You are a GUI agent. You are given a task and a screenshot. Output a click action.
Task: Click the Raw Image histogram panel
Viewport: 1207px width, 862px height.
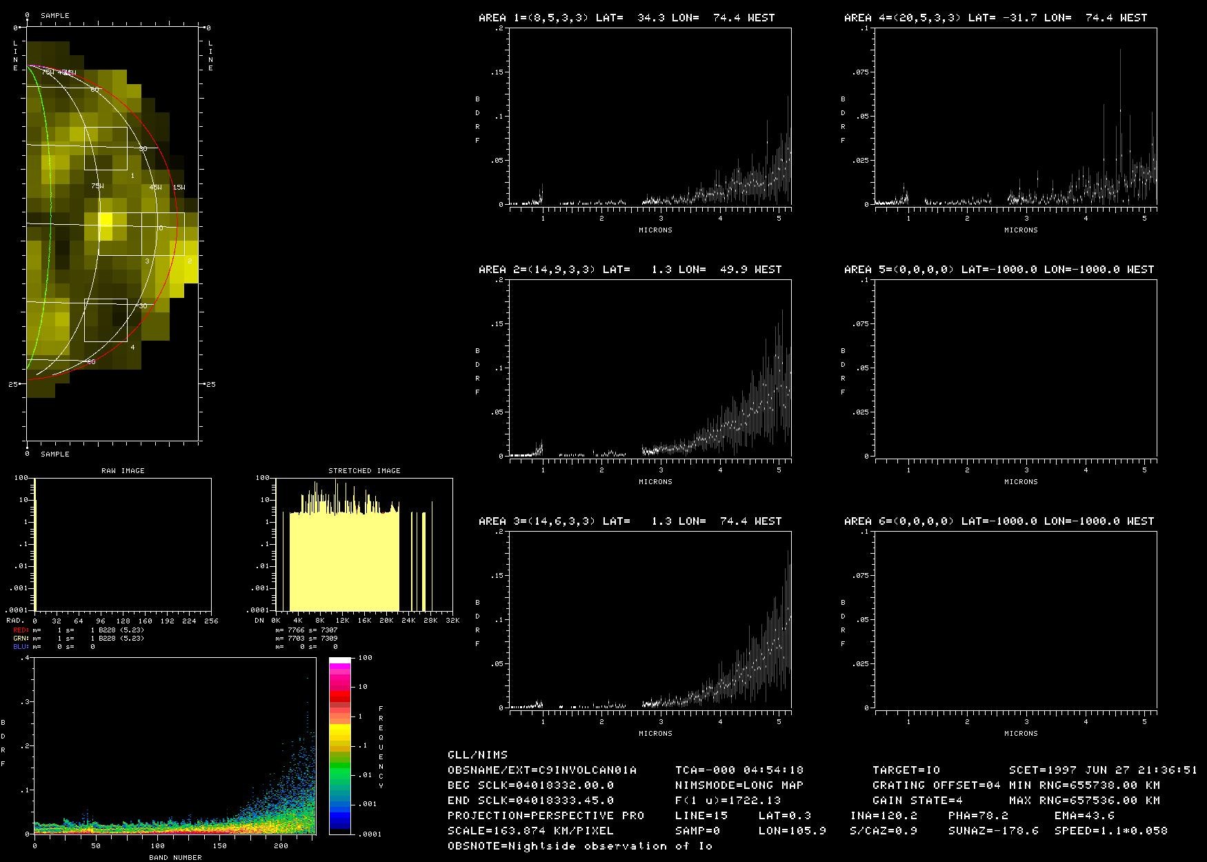(x=123, y=544)
